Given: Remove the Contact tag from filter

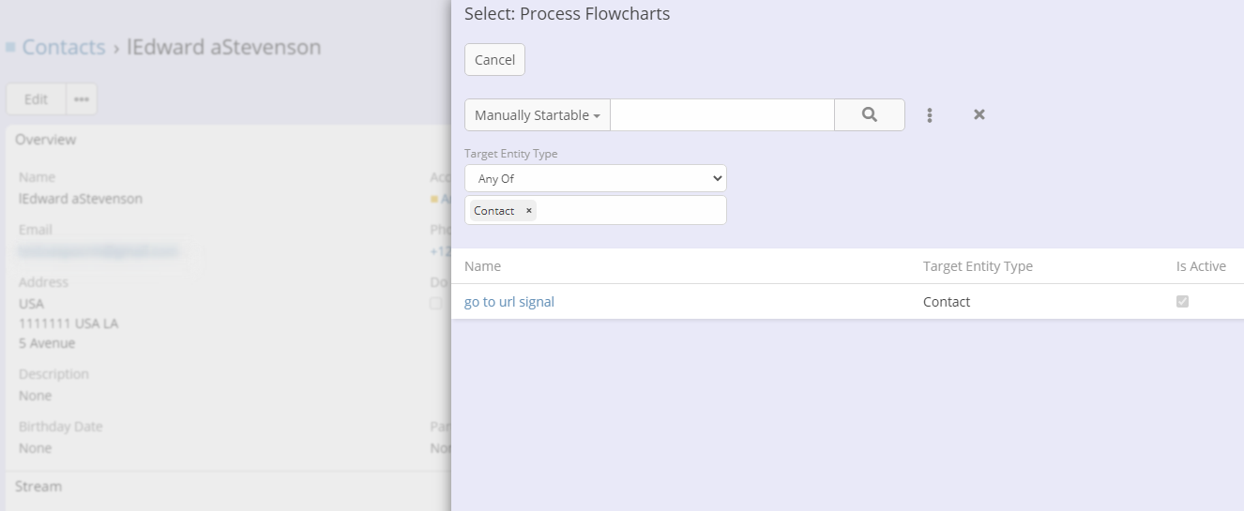Looking at the screenshot, I should click(x=529, y=211).
